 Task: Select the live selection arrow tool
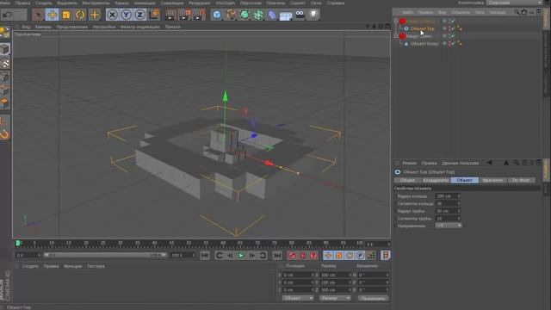click(x=38, y=15)
